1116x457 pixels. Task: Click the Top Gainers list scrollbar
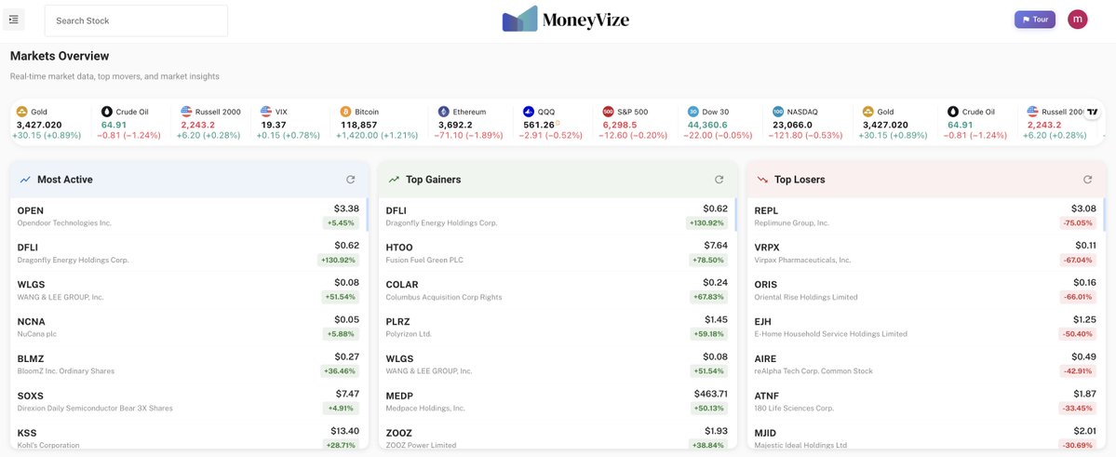click(735, 215)
